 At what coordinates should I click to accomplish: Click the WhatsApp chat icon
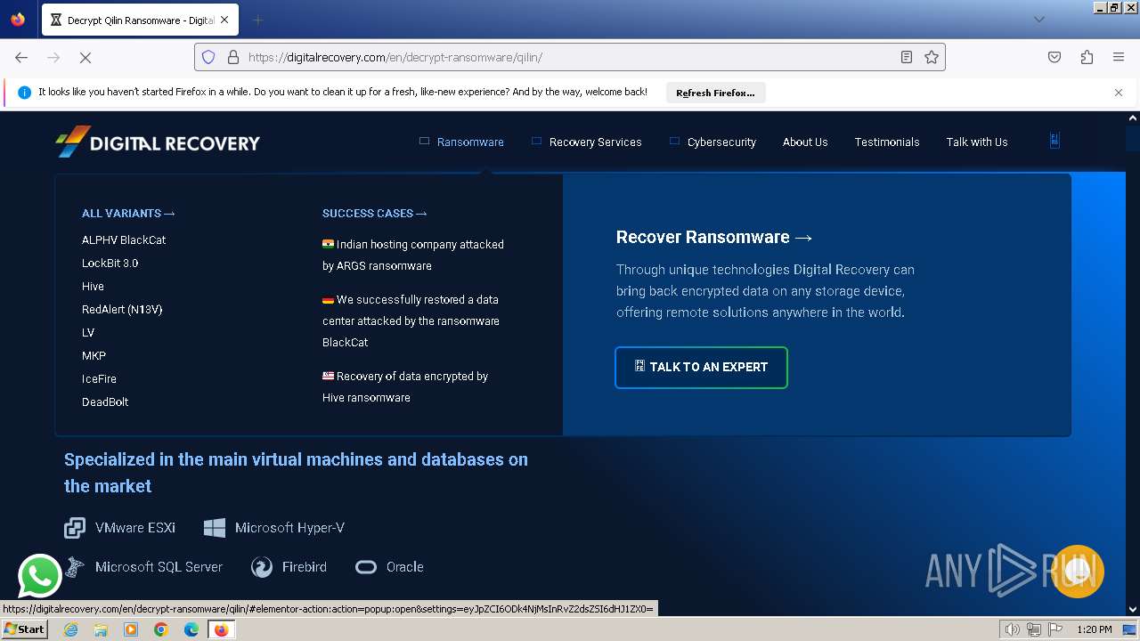click(40, 576)
